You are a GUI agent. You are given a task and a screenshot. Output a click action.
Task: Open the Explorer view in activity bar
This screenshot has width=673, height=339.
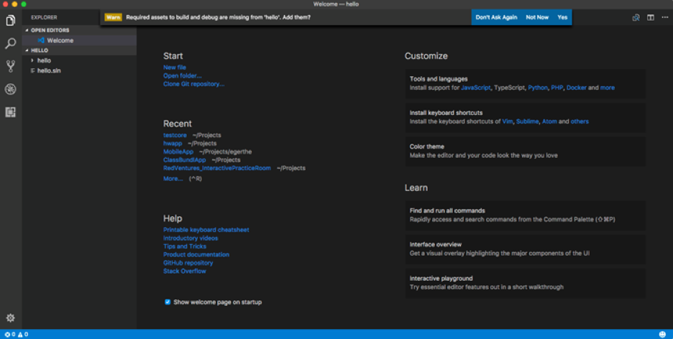(11, 20)
